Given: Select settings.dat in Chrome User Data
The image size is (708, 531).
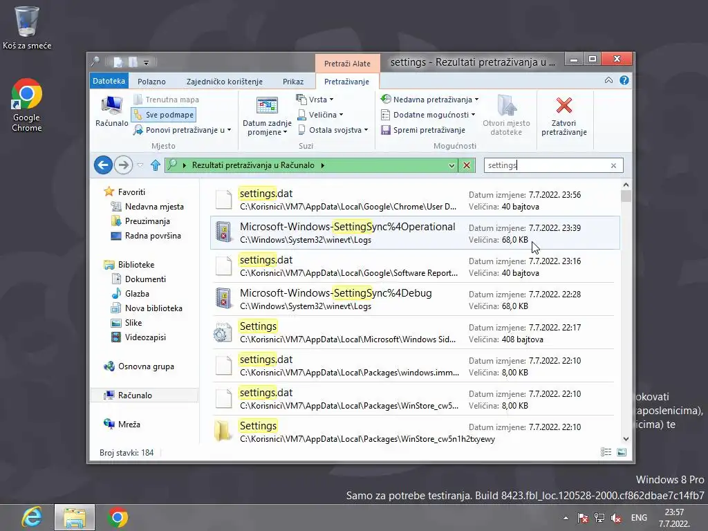Looking at the screenshot, I should [x=415, y=200].
